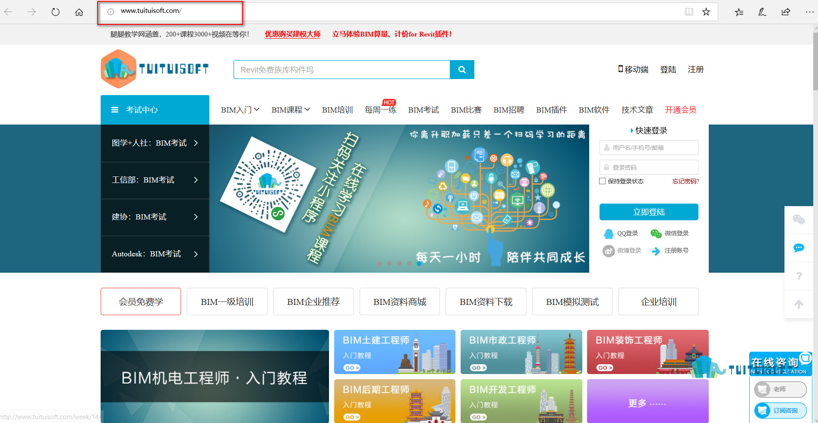
Task: Click the browser share icon
Action: click(x=786, y=12)
